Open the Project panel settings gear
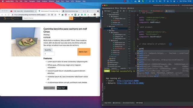The image size is (193, 108). (x=124, y=11)
